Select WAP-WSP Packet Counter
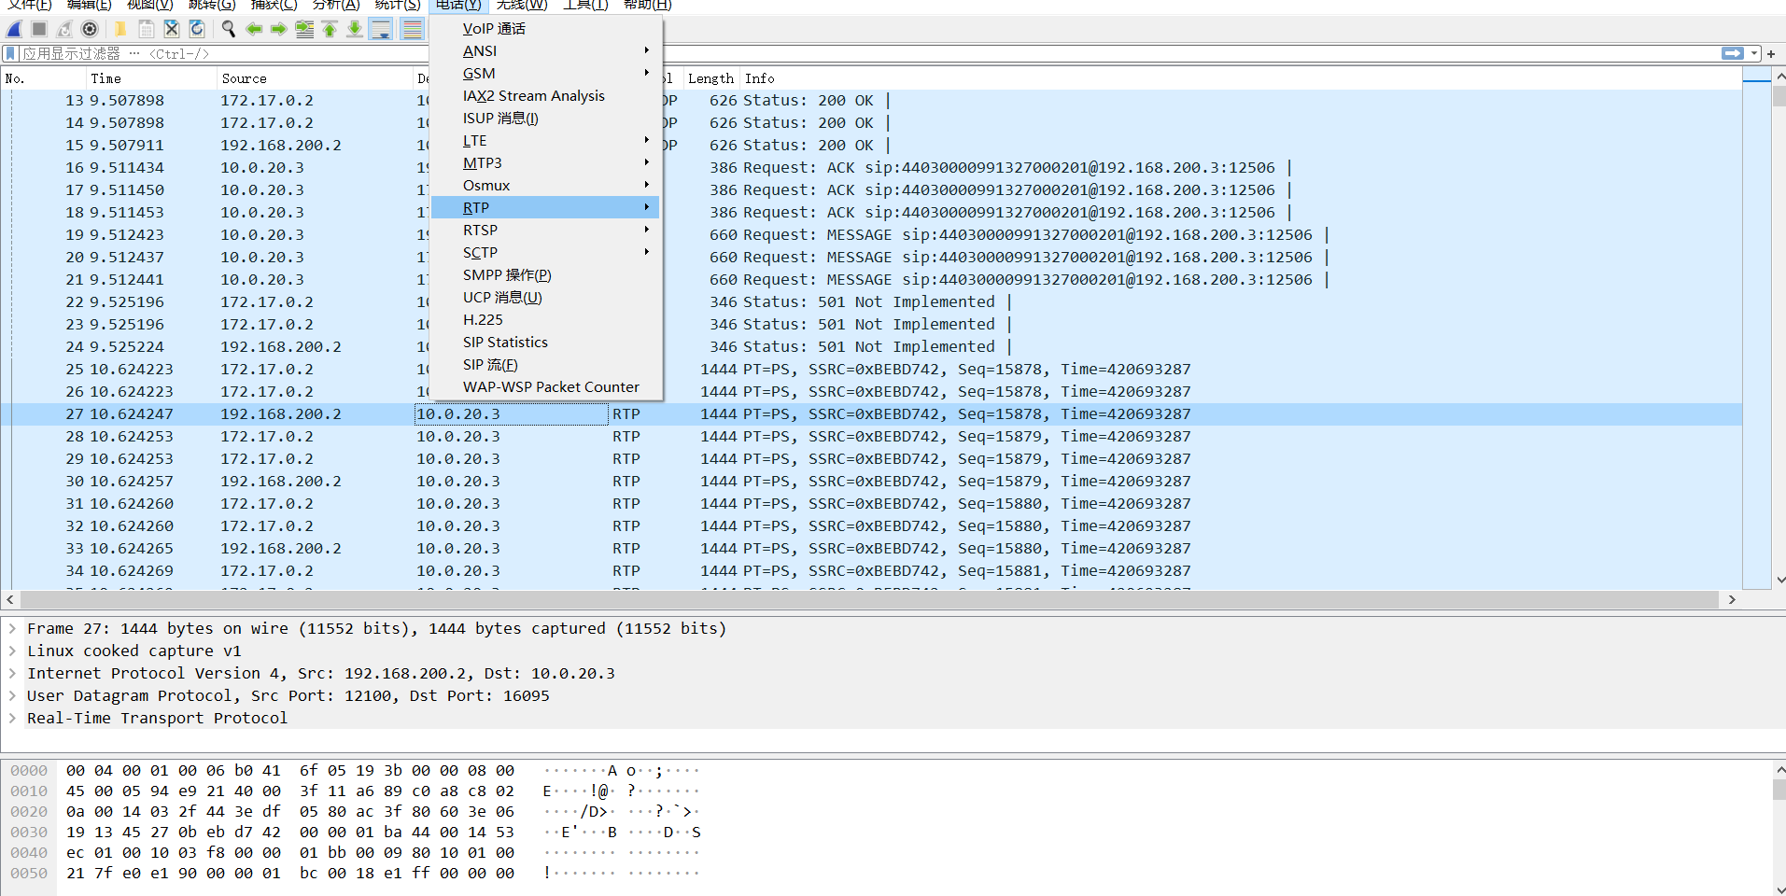Viewport: 1786px width, 896px height. pos(545,387)
